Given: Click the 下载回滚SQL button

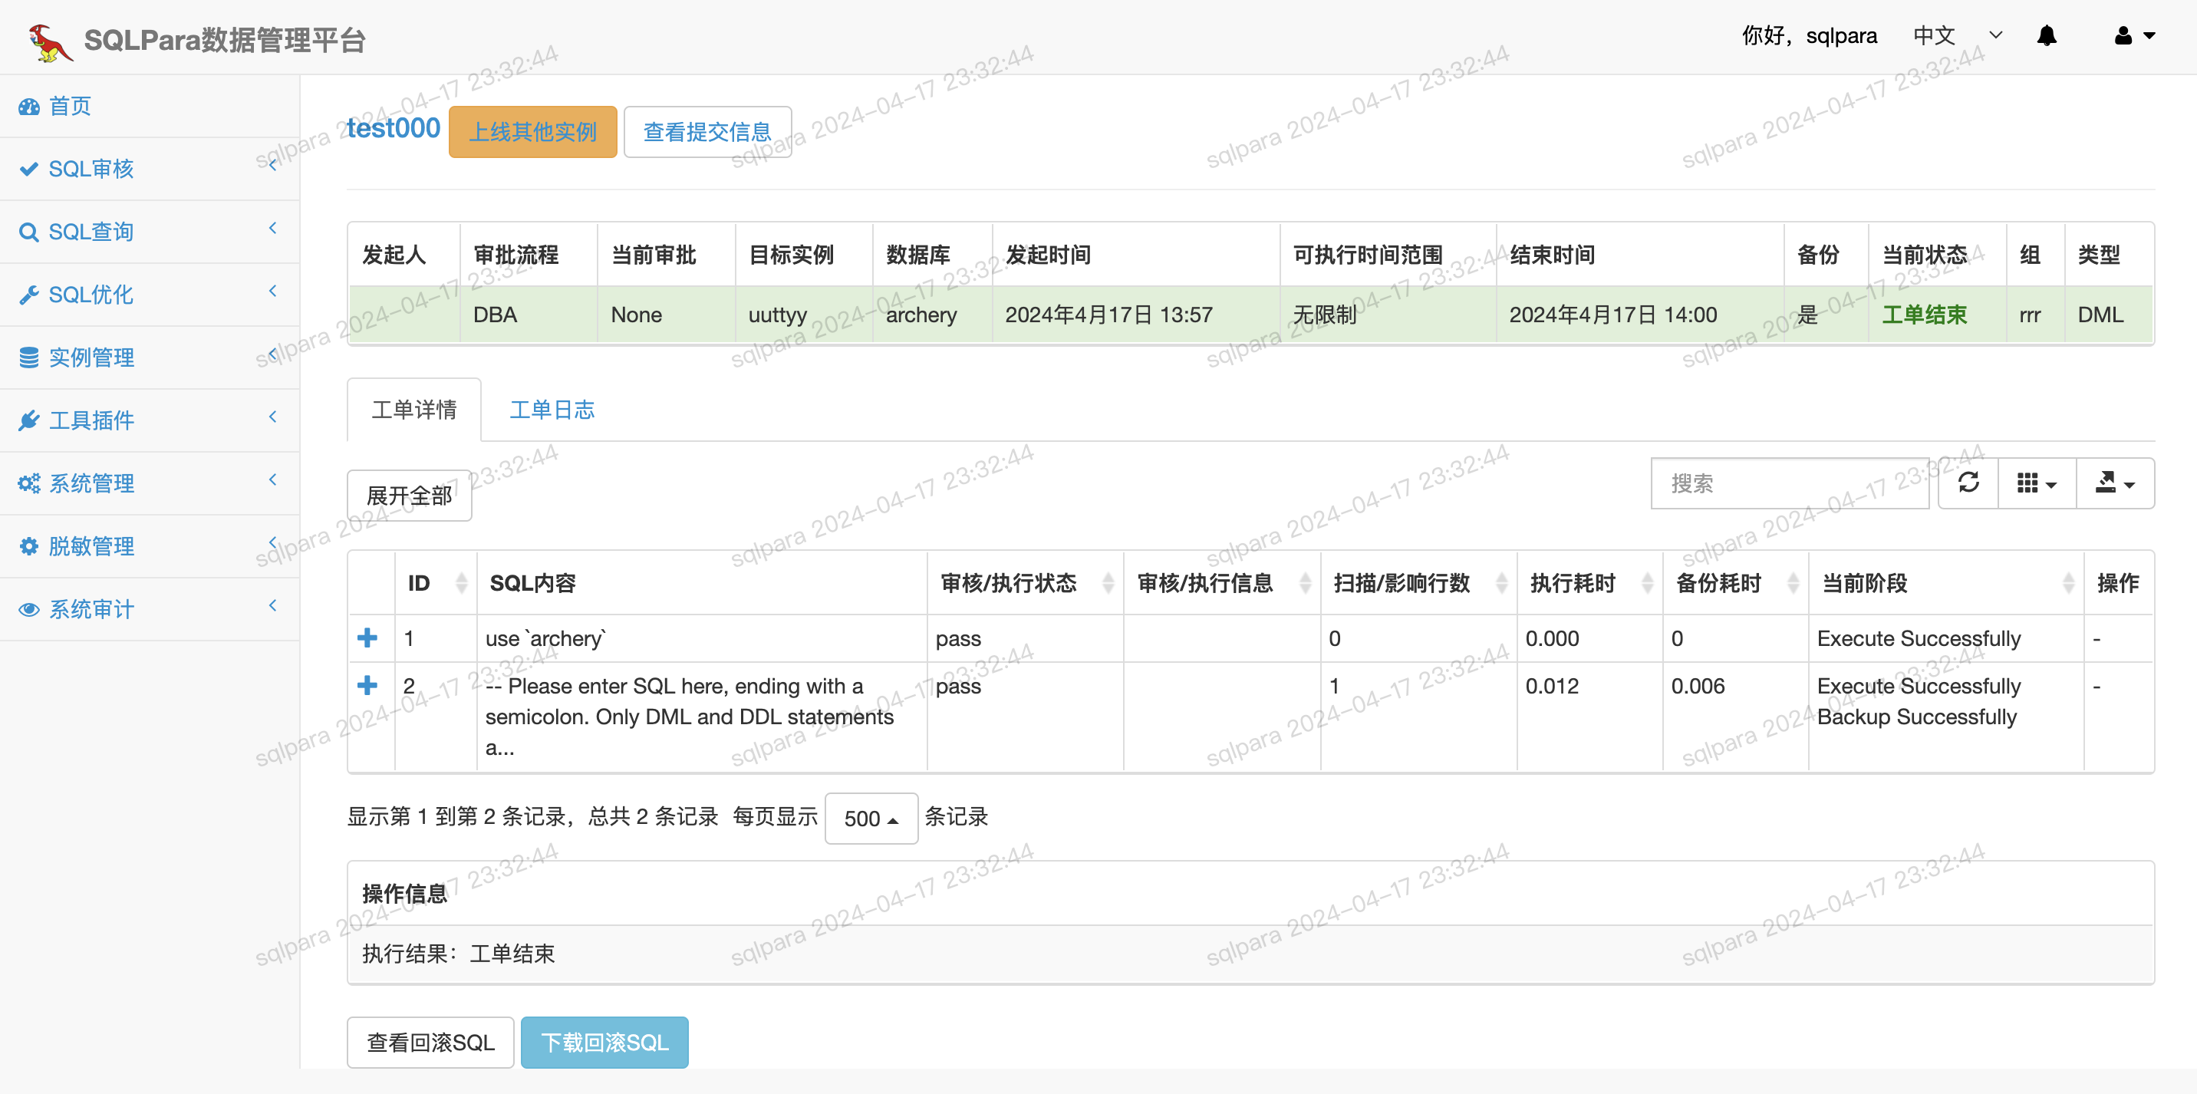Looking at the screenshot, I should (x=604, y=1042).
